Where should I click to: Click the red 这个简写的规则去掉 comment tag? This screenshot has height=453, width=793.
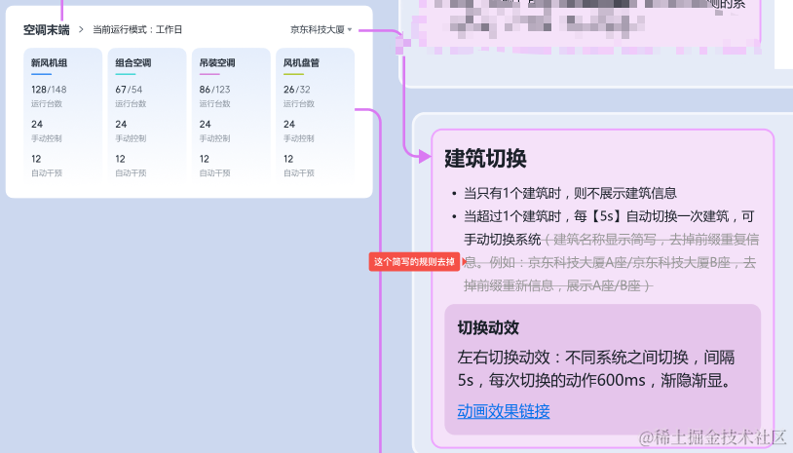[x=414, y=262]
